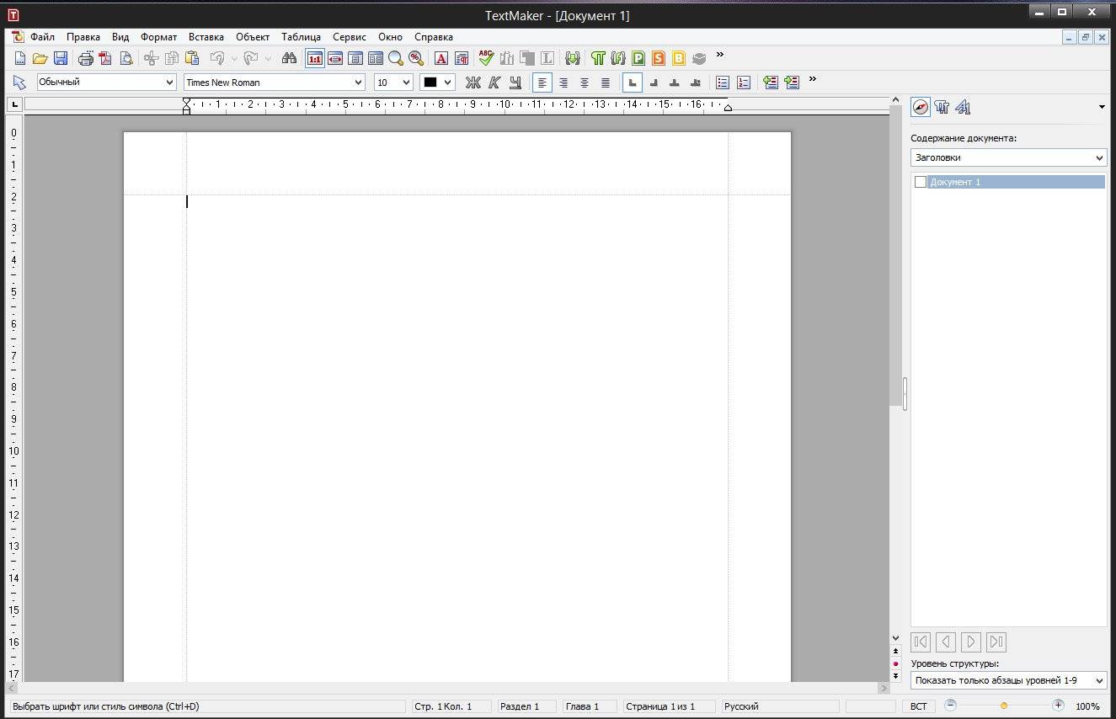Click the Save document floppy disk icon
1116x719 pixels.
coord(61,58)
